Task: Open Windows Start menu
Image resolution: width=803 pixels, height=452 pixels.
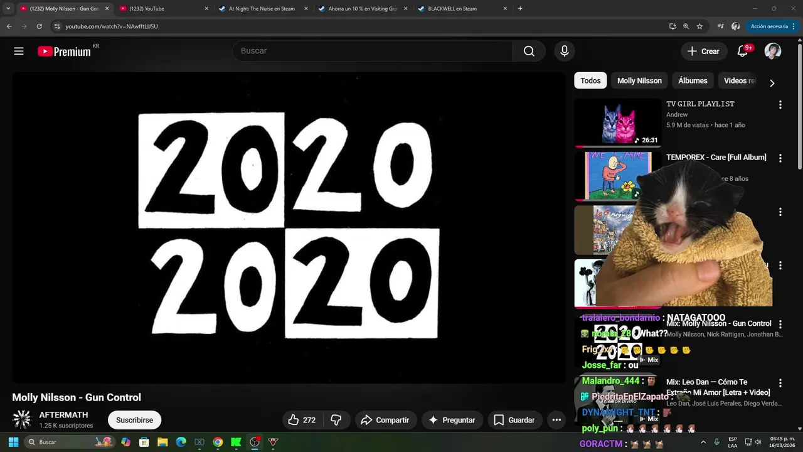Action: 13,442
